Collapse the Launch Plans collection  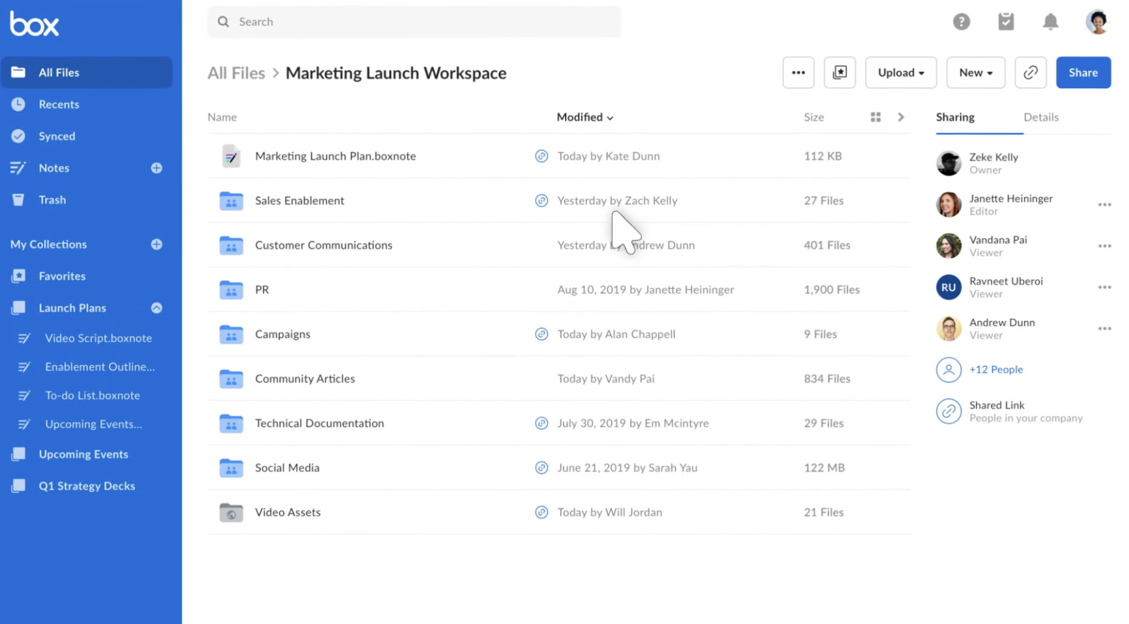[156, 308]
